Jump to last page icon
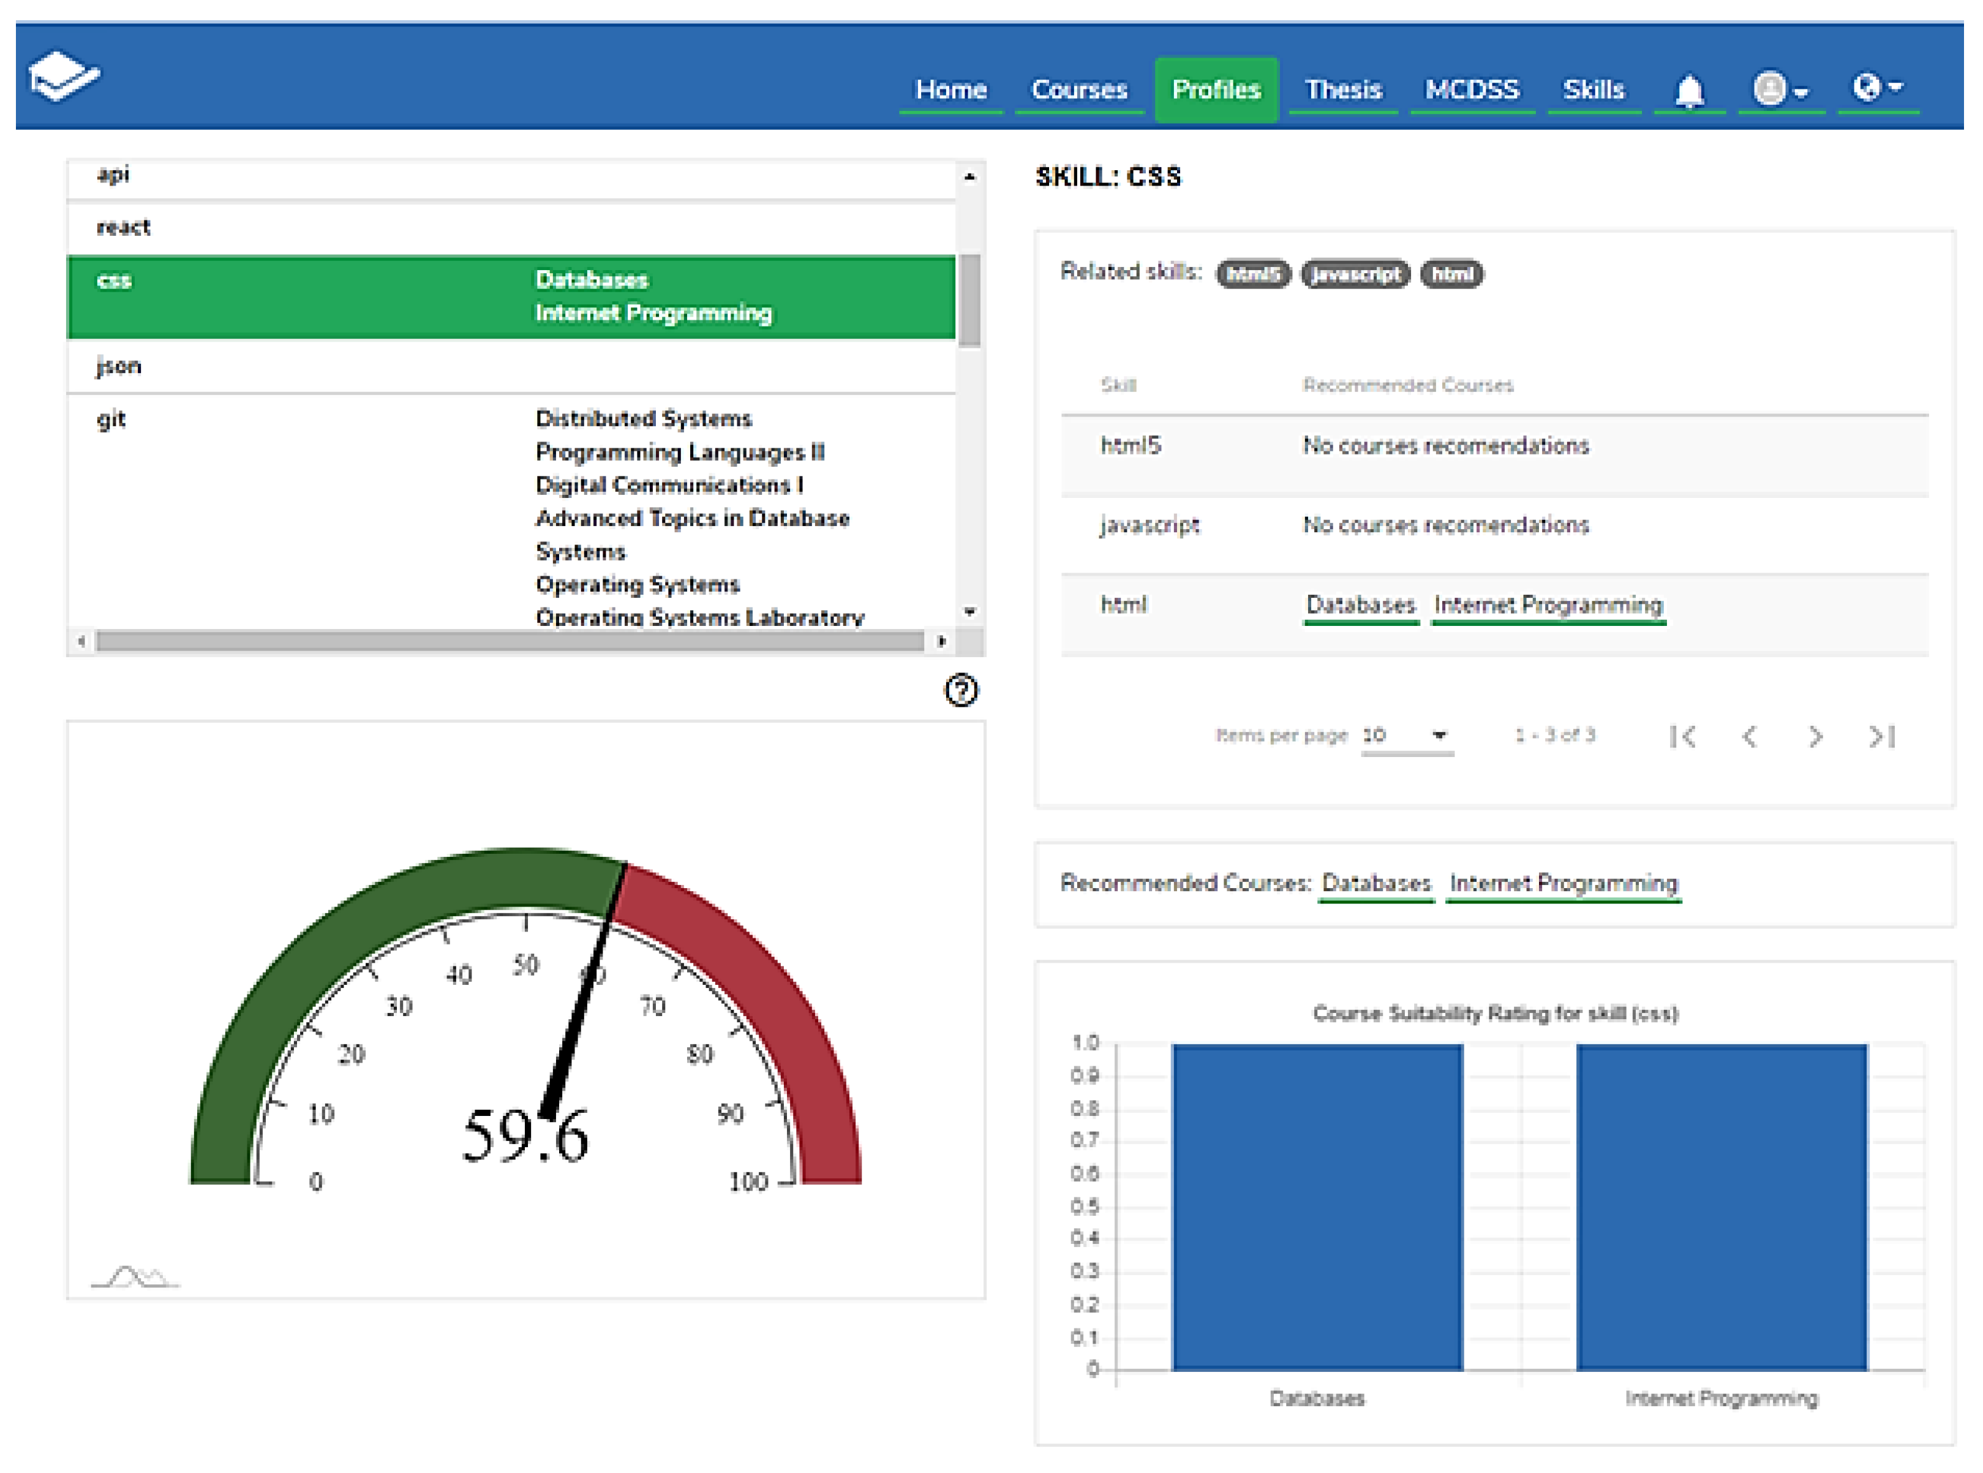 (x=1881, y=736)
